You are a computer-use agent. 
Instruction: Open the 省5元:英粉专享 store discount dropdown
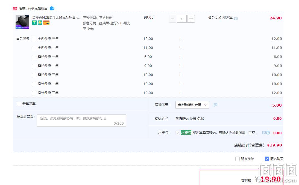click(x=192, y=105)
